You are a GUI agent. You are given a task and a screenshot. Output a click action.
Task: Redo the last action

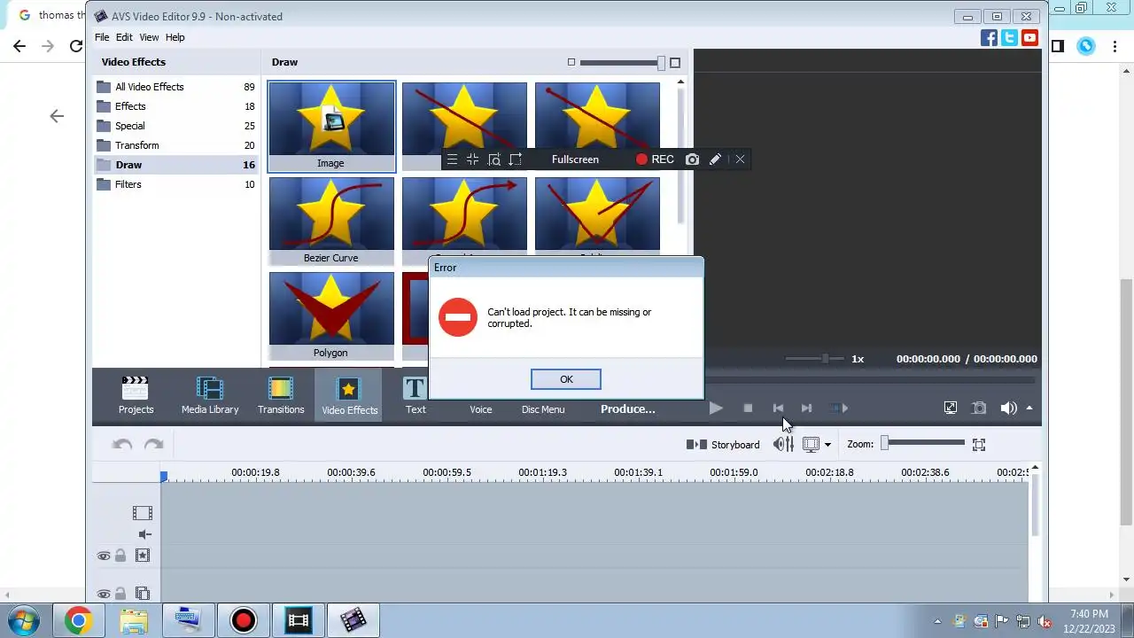click(153, 445)
